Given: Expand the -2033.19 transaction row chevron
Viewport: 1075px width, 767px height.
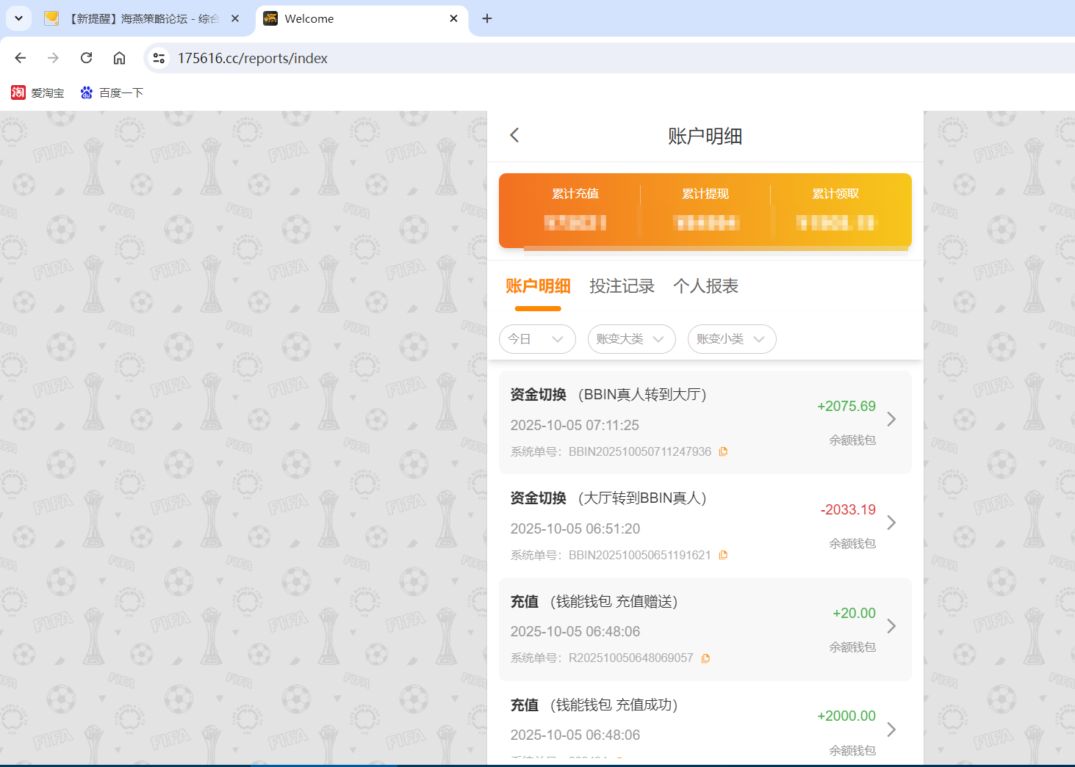Looking at the screenshot, I should [891, 523].
